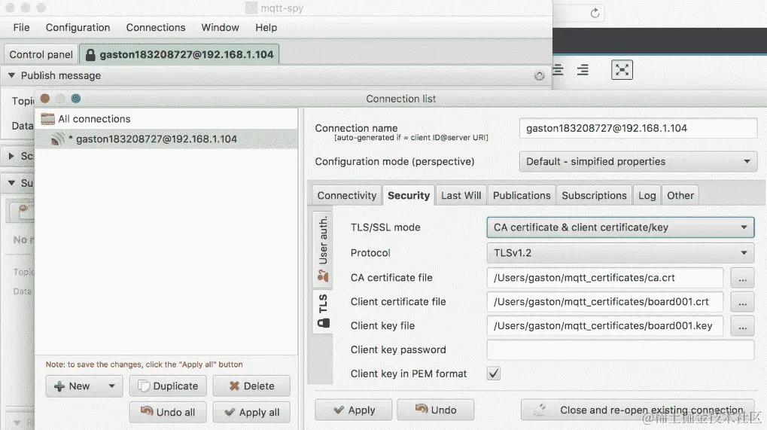This screenshot has width=767, height=430.
Task: Open the Help menu
Action: tap(266, 27)
